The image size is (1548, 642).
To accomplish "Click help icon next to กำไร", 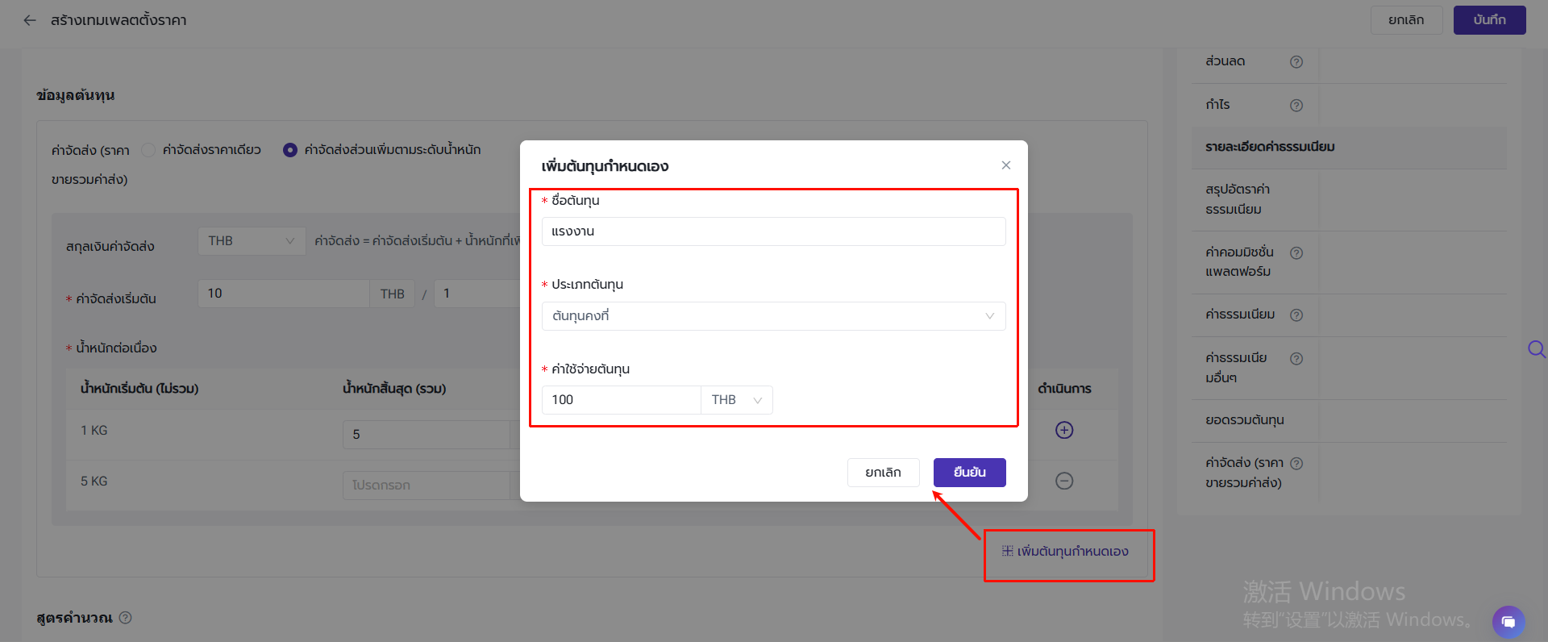I will (x=1296, y=105).
